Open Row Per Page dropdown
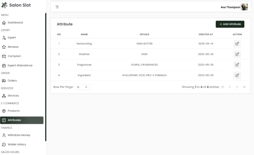 coord(82,87)
